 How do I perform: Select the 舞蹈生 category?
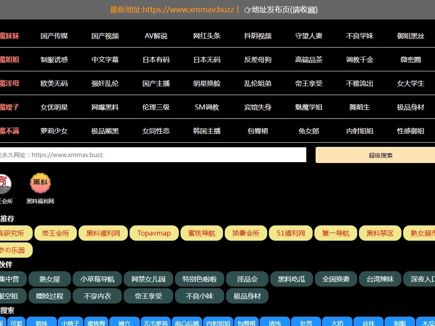click(x=360, y=107)
